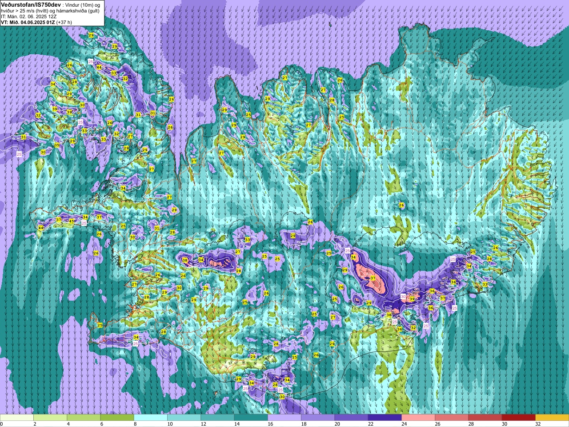Select the 'IT: Mán. 02. 06. 2025 12Z' line

pos(28,16)
